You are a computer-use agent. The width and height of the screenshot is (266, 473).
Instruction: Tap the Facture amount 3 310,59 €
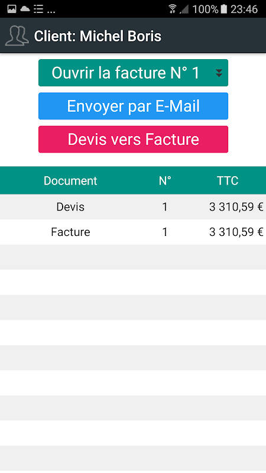pos(236,232)
